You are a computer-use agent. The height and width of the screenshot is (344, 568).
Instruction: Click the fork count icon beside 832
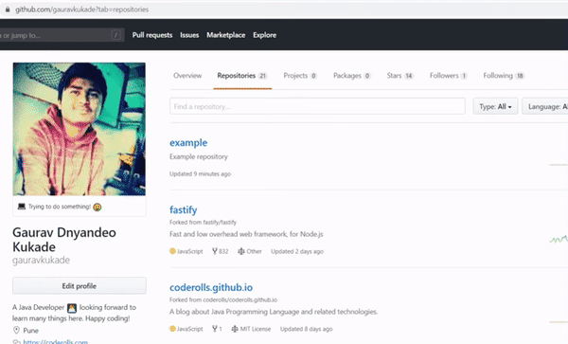pos(215,251)
